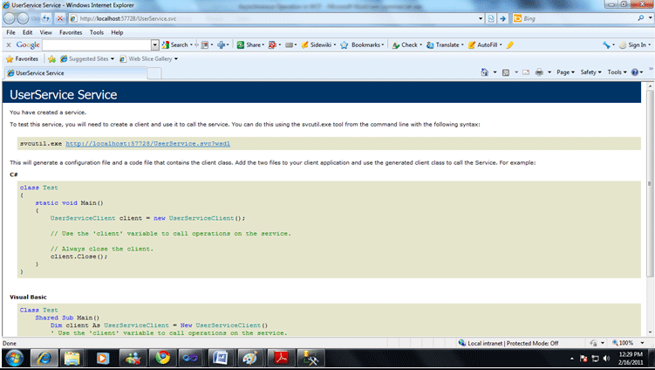The width and height of the screenshot is (655, 370).
Task: Close the Google Toolbar with the x
Action: pyautogui.click(x=9, y=45)
